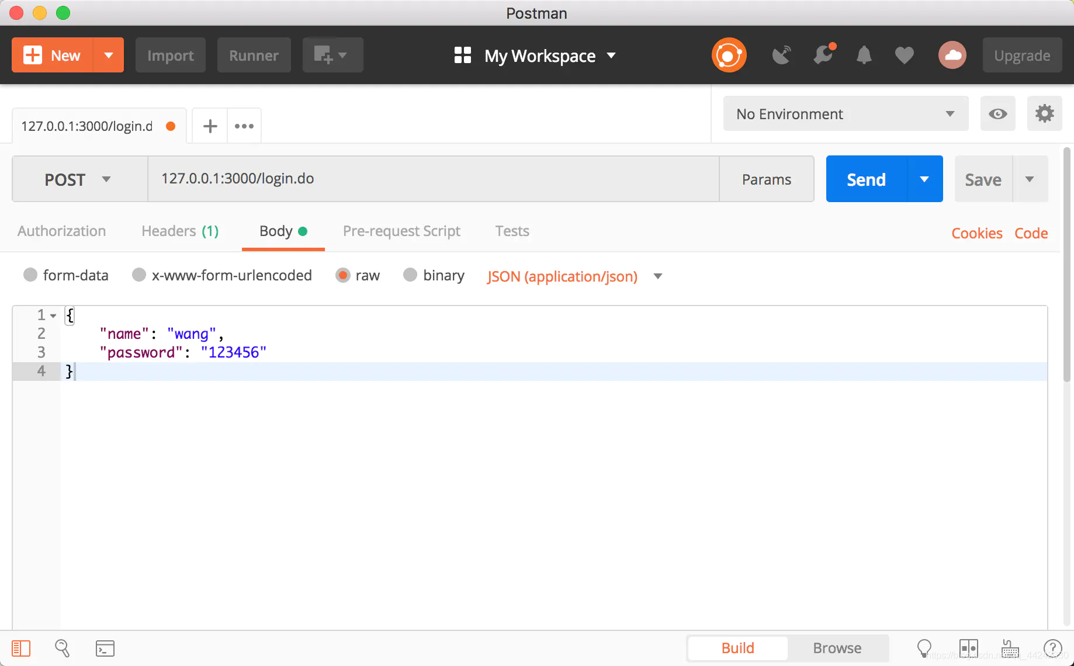This screenshot has height=666, width=1074.
Task: Switch body format to form-data
Action: click(x=30, y=275)
